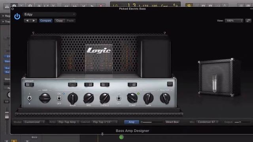This screenshot has height=142, width=253.
Task: Flip the middle 1-2-3 EQ switch
Action: (x=89, y=84)
